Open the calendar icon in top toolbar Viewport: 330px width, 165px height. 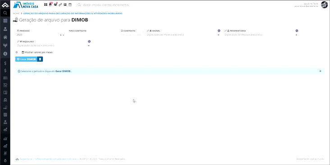tap(70, 5)
